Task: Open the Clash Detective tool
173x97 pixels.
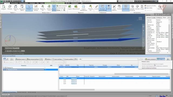Action: (x=114, y=8)
